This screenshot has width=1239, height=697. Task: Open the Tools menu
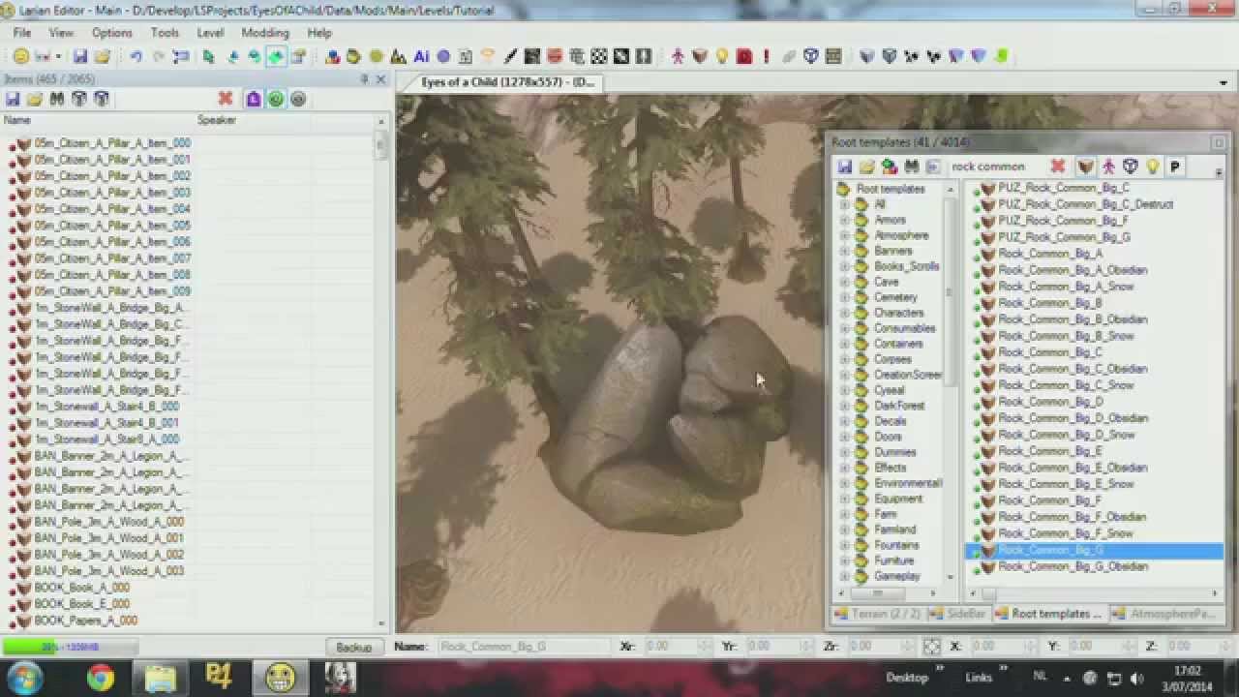click(x=165, y=33)
